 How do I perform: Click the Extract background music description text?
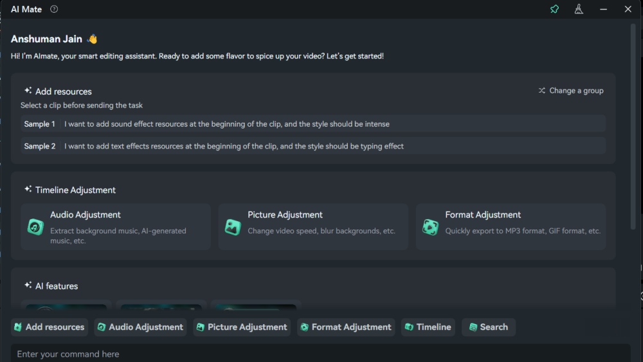[x=118, y=236]
